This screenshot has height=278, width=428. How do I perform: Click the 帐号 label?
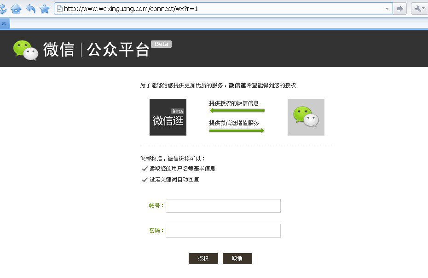click(x=156, y=206)
